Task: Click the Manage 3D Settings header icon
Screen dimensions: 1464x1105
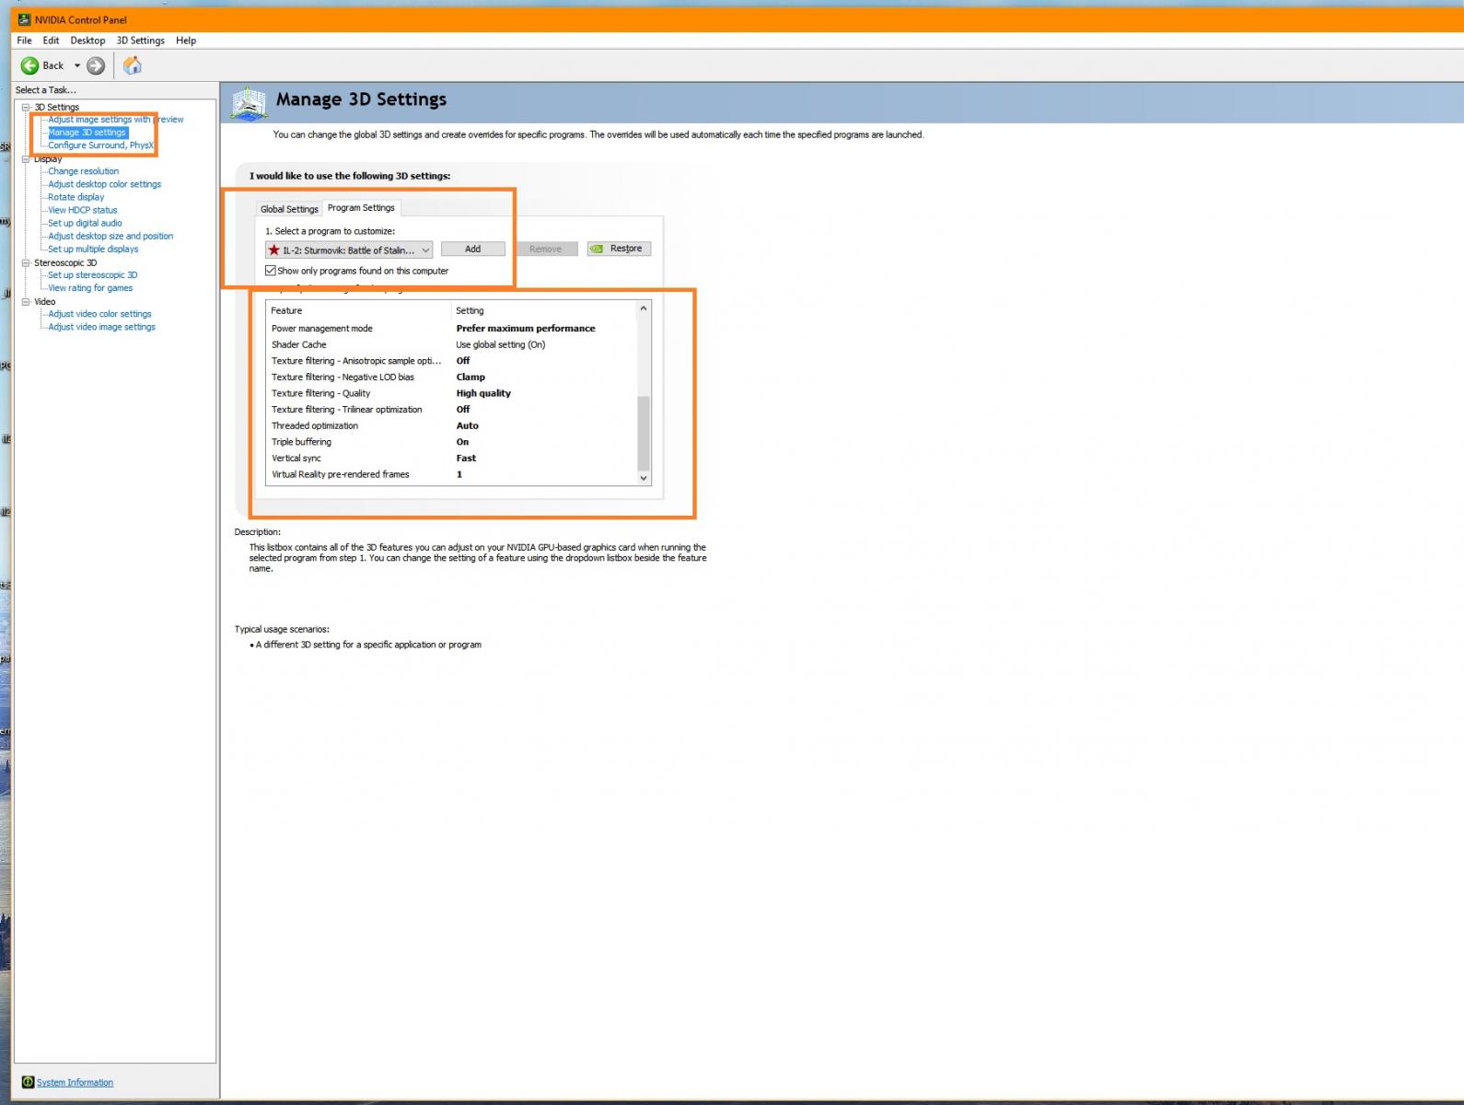Action: point(249,103)
